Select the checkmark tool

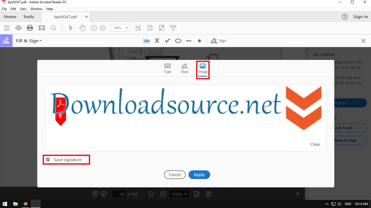(168, 41)
